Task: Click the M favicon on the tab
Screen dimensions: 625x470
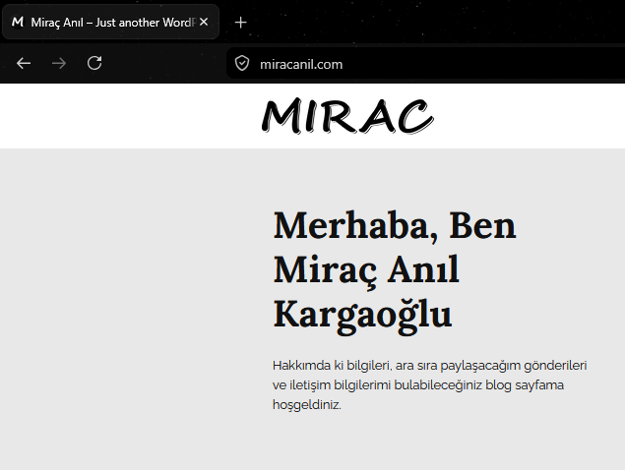Action: (17, 22)
